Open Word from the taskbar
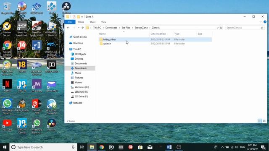 point(169,147)
